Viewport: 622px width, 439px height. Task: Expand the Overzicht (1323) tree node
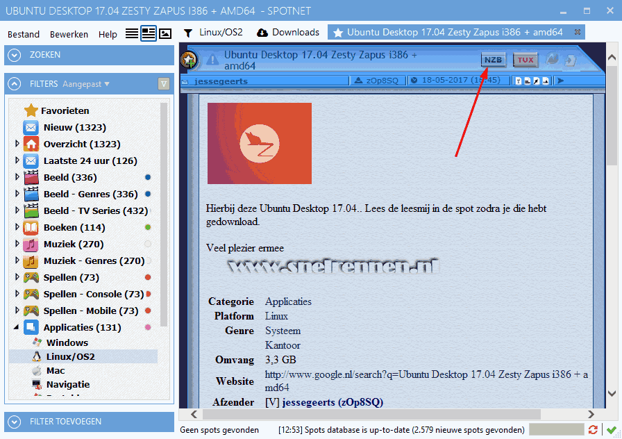tap(17, 143)
